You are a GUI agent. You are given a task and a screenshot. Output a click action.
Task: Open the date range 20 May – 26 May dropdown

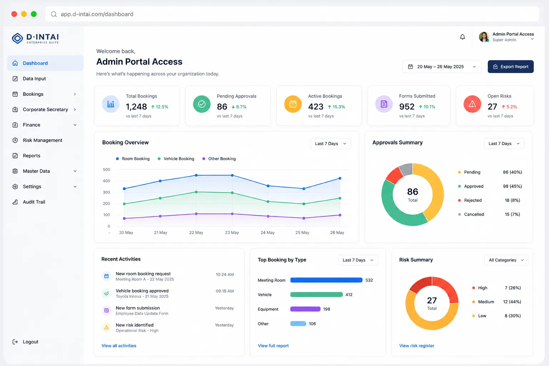[442, 66]
